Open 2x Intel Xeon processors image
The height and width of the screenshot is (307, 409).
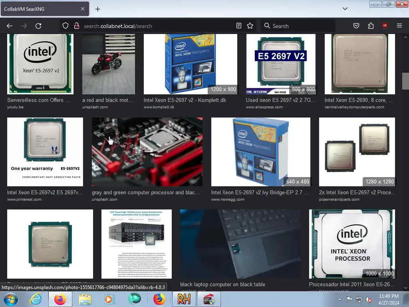point(357,152)
